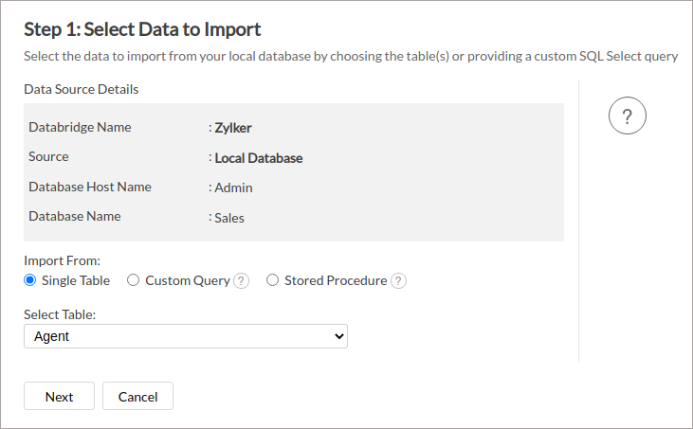Screen dimensions: 693x429
Task: Click the Local Database source value
Action: 258,158
